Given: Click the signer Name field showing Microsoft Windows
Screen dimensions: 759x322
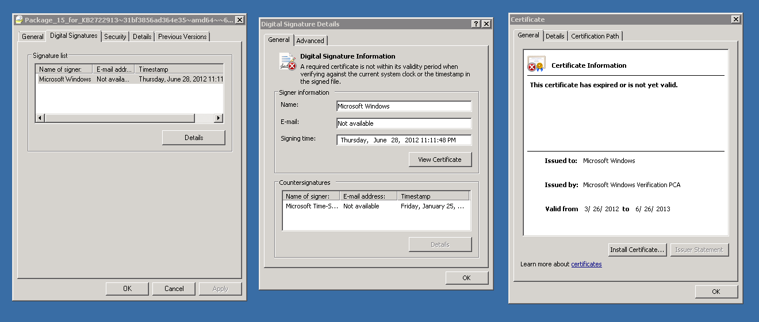Looking at the screenshot, I should tap(404, 106).
